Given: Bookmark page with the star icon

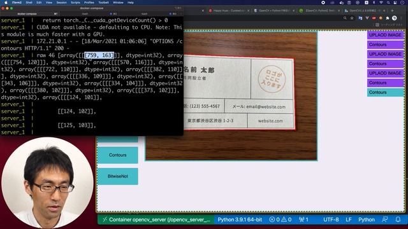Looking at the screenshot, I should (x=352, y=18).
